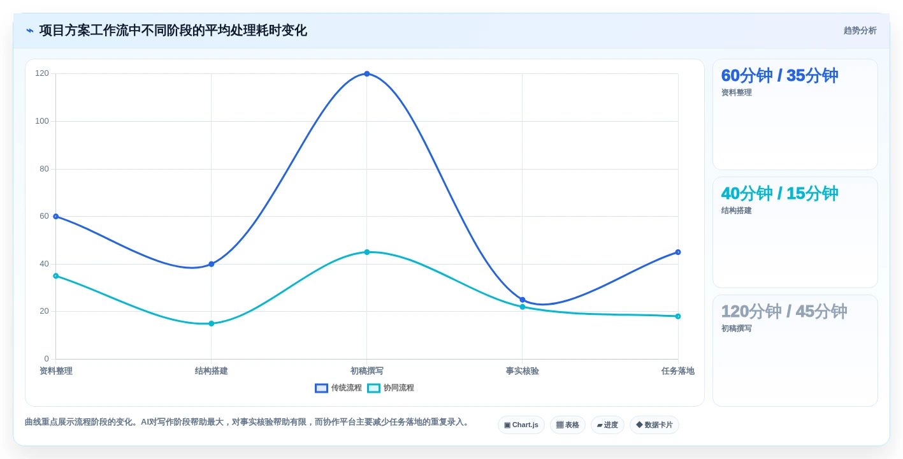Click the 结构搭建 x-axis label

pyautogui.click(x=212, y=371)
